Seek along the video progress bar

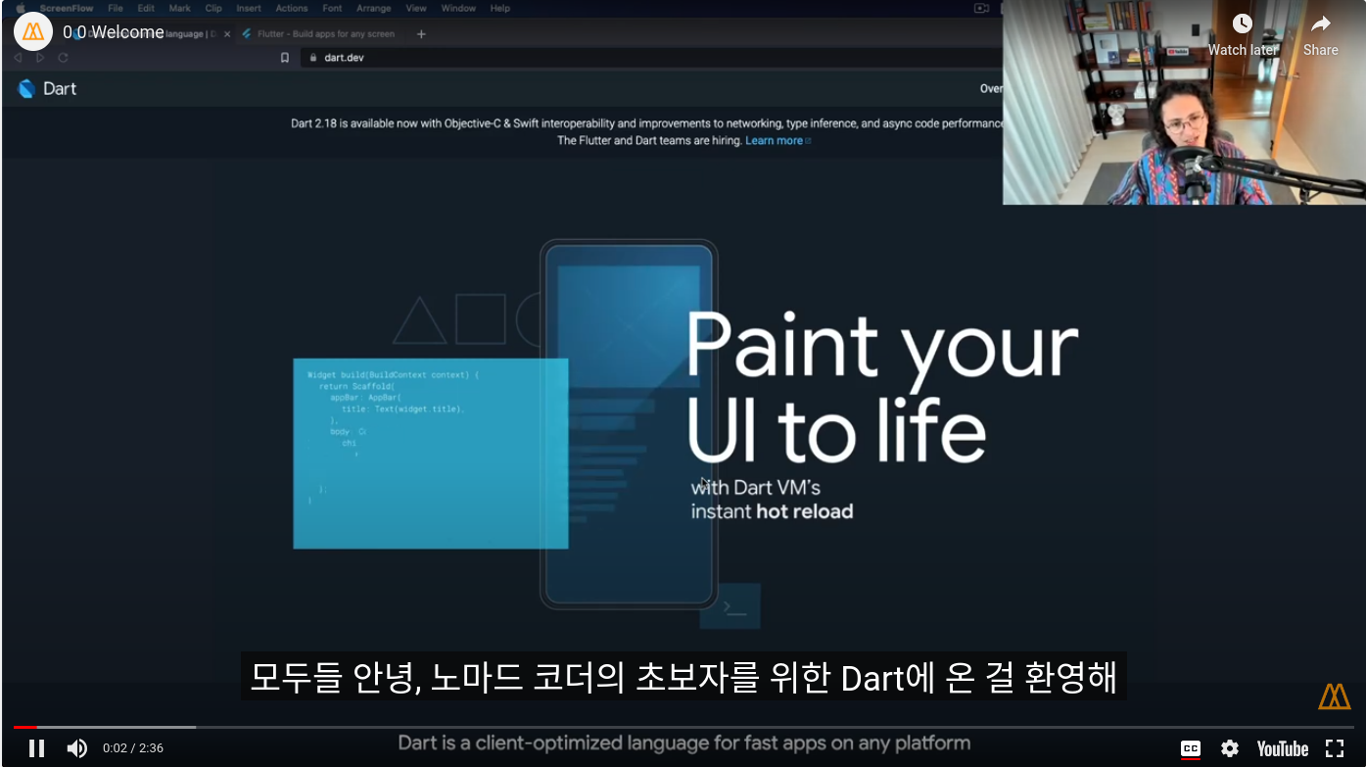[683, 727]
